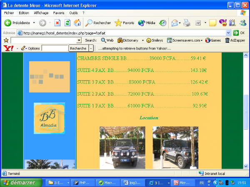Click the left jeep photo thumbnail

pos(122,148)
